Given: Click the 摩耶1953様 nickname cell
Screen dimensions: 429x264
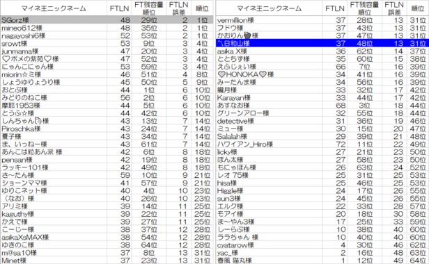Looking at the screenshot, I should [54, 106].
